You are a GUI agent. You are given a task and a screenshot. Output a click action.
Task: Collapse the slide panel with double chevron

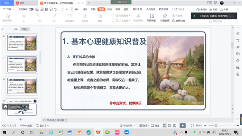pyautogui.click(x=2, y=29)
